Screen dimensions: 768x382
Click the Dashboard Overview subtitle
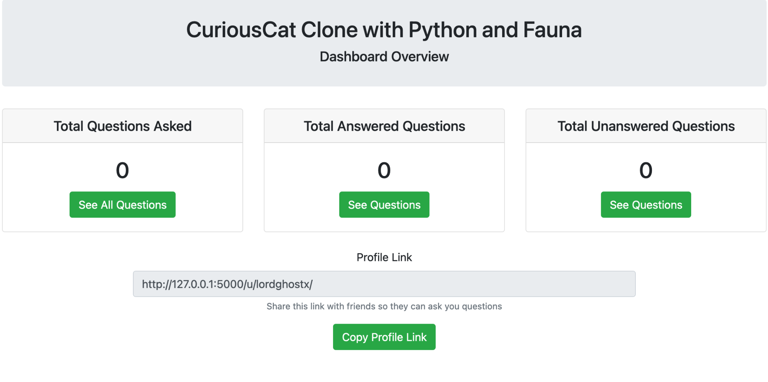click(384, 57)
